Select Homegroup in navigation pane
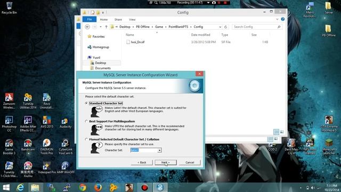Viewport: 341px width, 192px height. [x=98, y=47]
